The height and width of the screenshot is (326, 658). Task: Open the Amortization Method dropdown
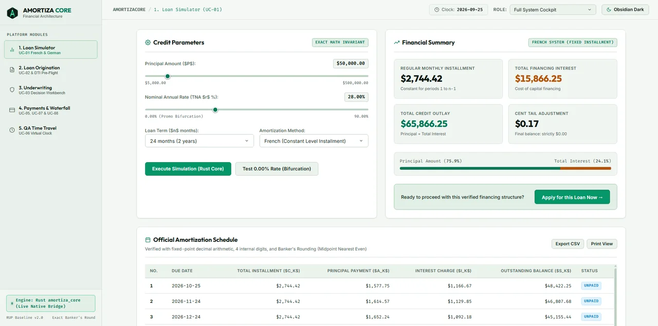pos(314,141)
